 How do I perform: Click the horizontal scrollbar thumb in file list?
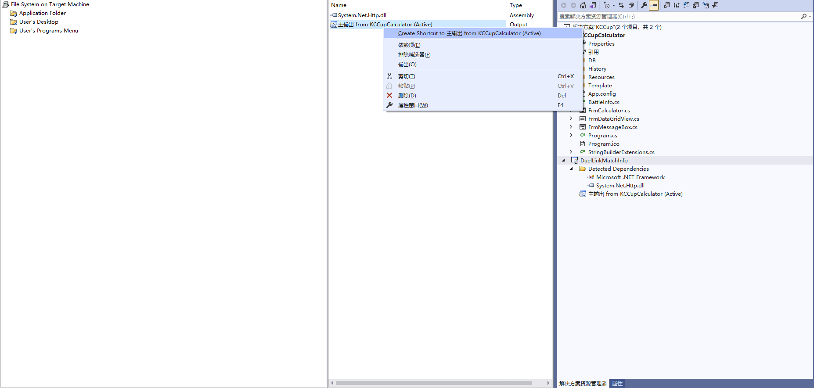(x=434, y=383)
